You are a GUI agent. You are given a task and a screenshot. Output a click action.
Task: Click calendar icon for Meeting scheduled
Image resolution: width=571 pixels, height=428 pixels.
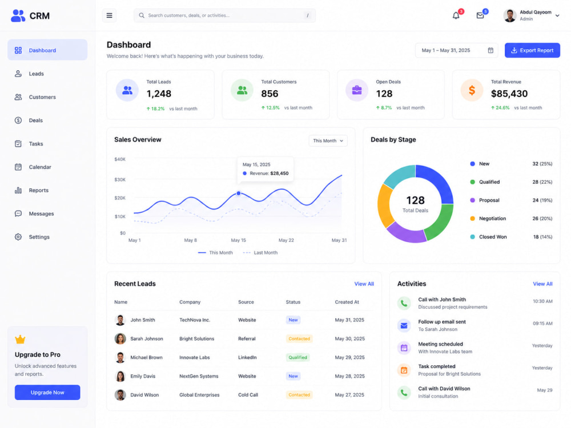pos(404,348)
